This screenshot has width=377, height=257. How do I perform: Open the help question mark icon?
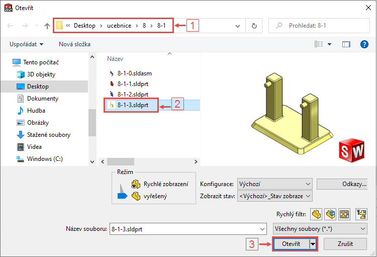[x=364, y=44]
